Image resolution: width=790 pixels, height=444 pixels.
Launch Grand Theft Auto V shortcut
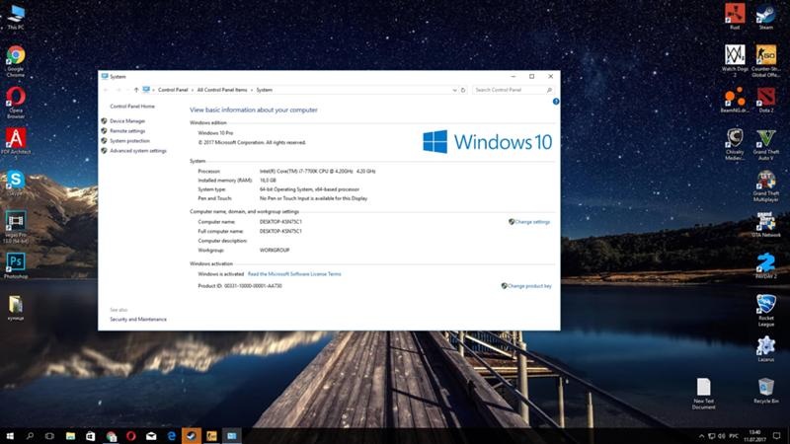pyautogui.click(x=766, y=144)
